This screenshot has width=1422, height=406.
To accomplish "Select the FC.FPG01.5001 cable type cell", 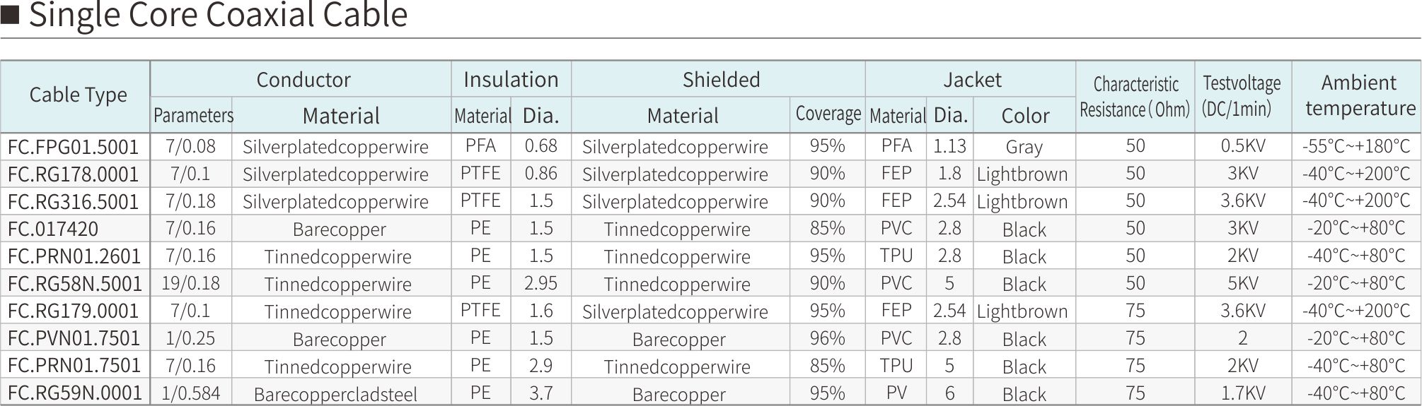I will (74, 147).
